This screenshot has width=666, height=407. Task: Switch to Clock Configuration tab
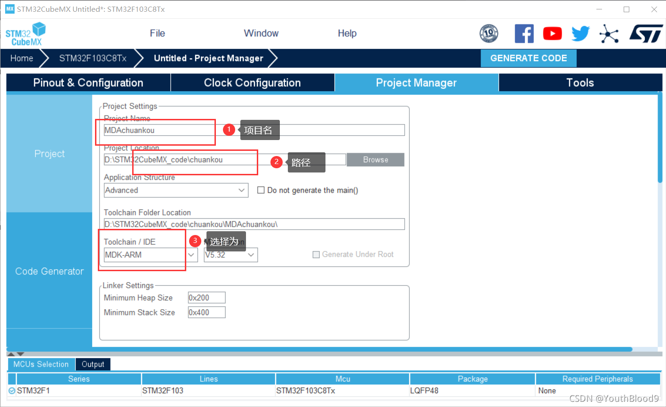[253, 83]
